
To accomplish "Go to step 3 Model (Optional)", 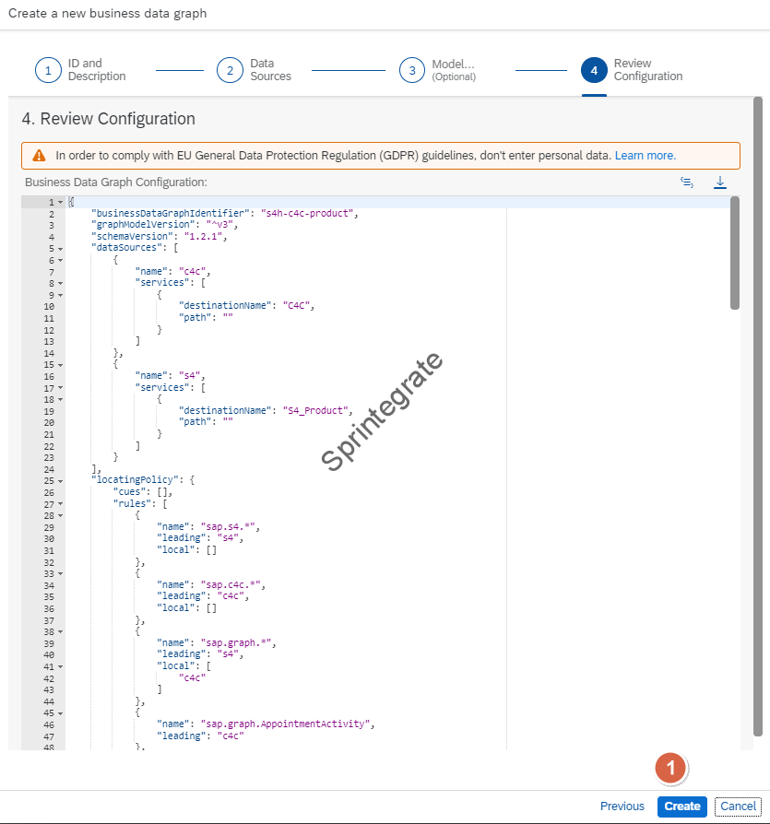I will (x=437, y=70).
